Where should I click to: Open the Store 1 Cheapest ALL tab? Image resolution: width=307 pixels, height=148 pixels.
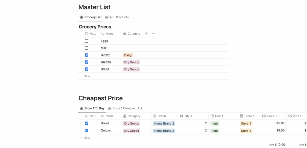(125, 108)
